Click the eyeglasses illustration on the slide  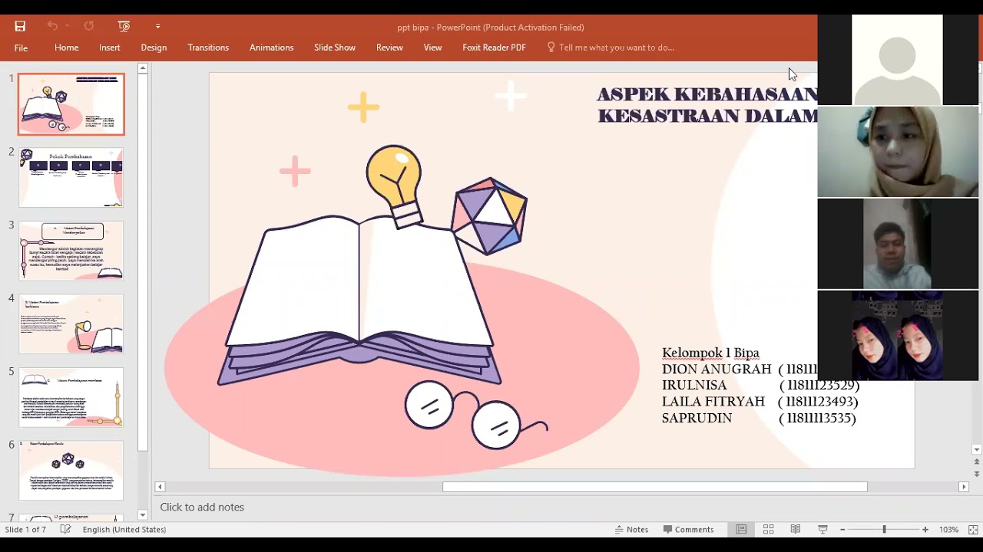[476, 414]
